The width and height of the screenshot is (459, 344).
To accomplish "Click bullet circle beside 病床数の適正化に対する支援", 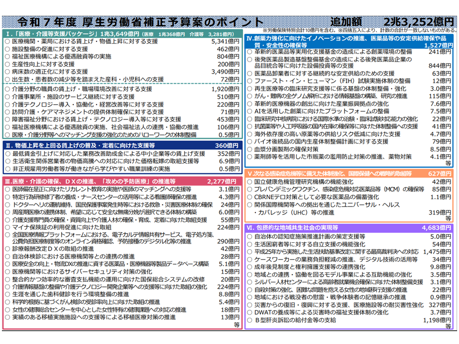I will pyautogui.click(x=7, y=71).
